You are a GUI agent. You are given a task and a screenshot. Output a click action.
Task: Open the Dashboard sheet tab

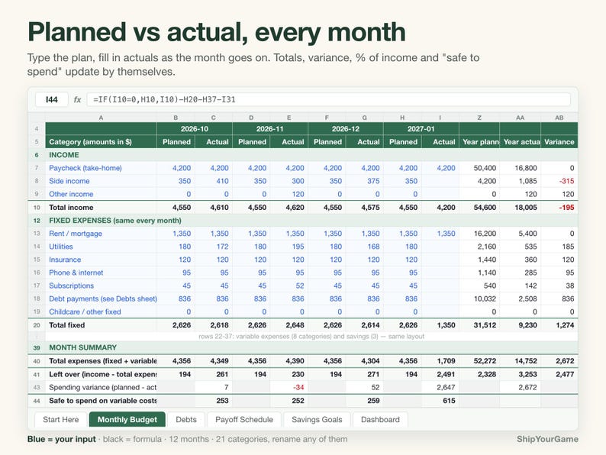pyautogui.click(x=380, y=419)
